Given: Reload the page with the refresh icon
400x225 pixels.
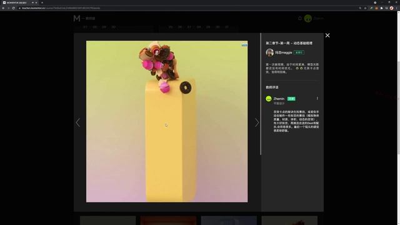Looking at the screenshot, I should tap(14, 8).
